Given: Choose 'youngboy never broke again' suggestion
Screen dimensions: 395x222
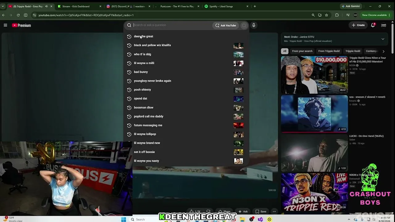Looking at the screenshot, I should [x=186, y=81].
